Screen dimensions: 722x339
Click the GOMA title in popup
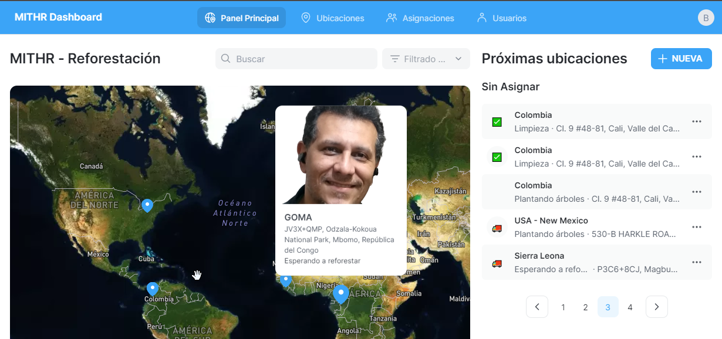click(x=298, y=217)
